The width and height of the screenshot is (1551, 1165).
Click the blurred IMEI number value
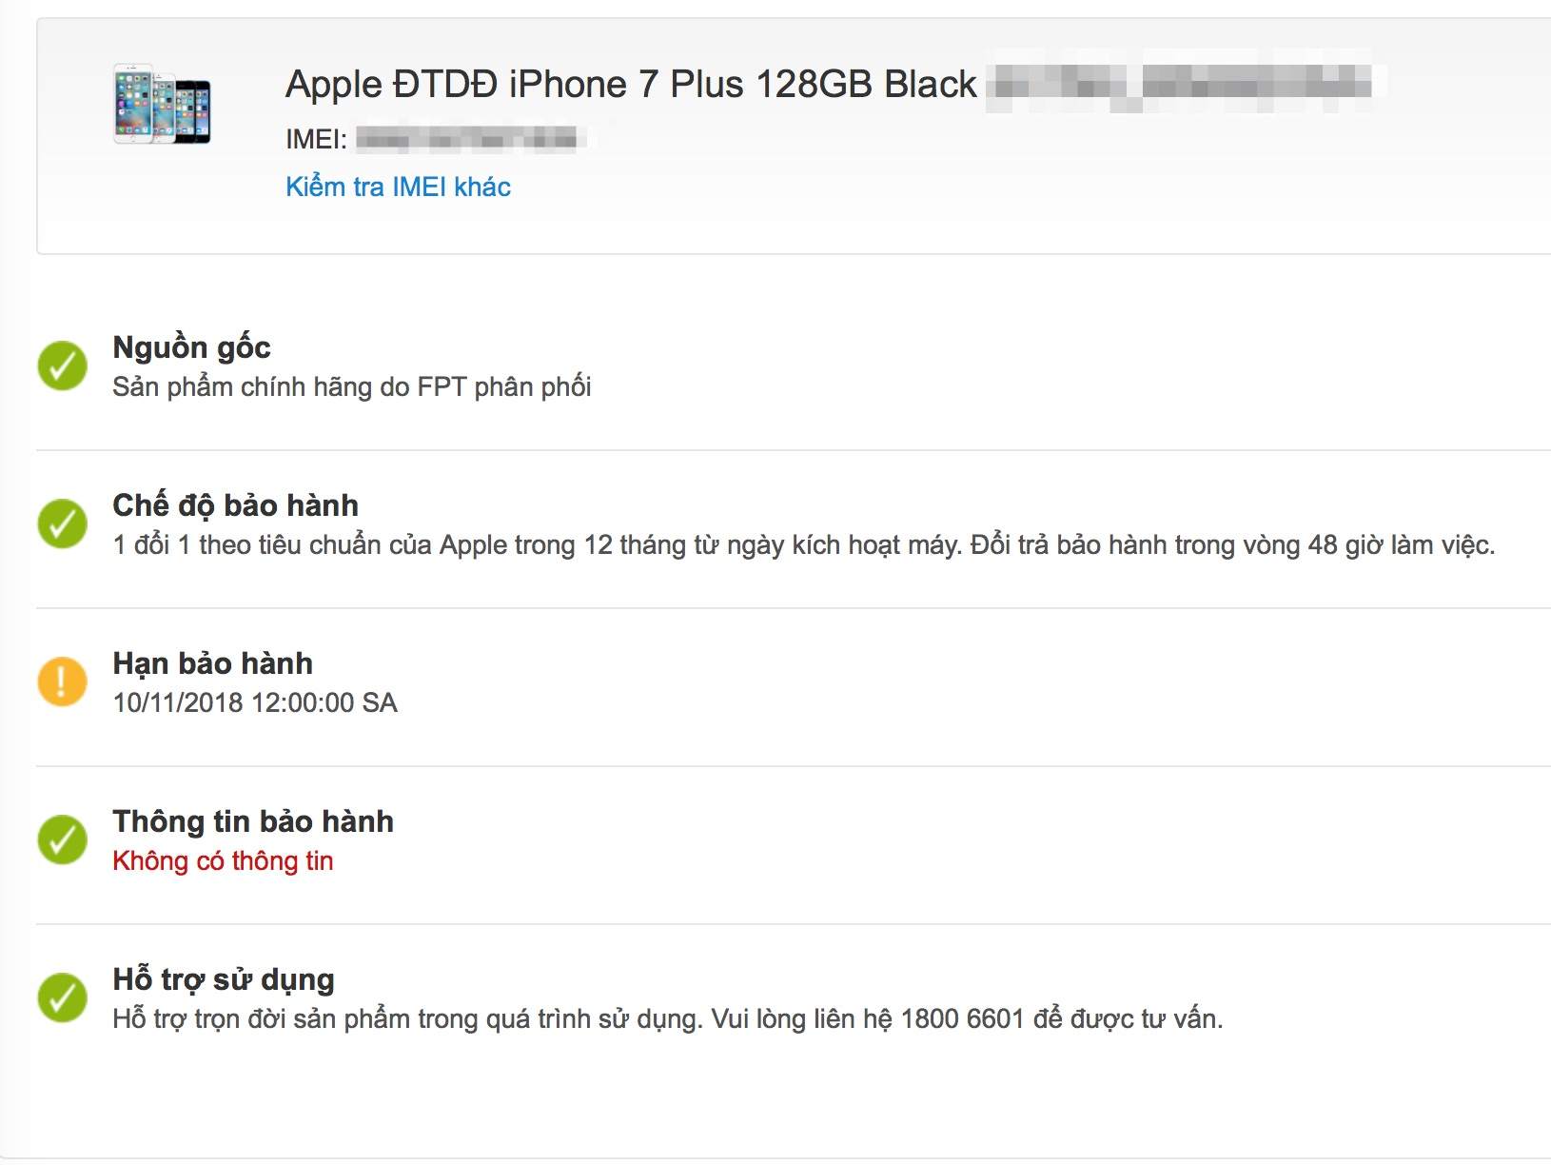(468, 140)
